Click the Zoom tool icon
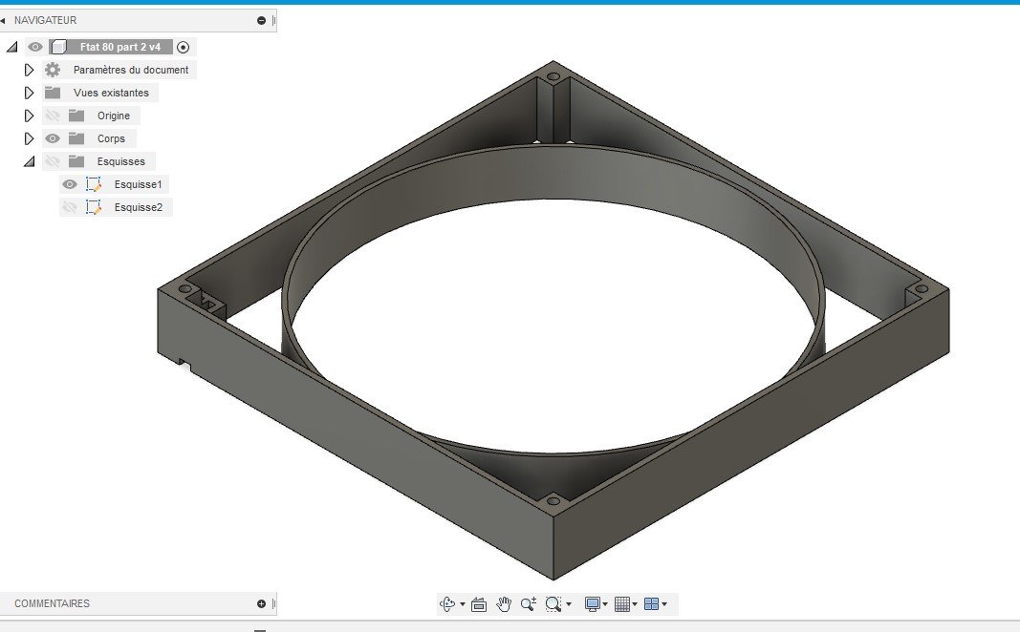 coord(529,604)
